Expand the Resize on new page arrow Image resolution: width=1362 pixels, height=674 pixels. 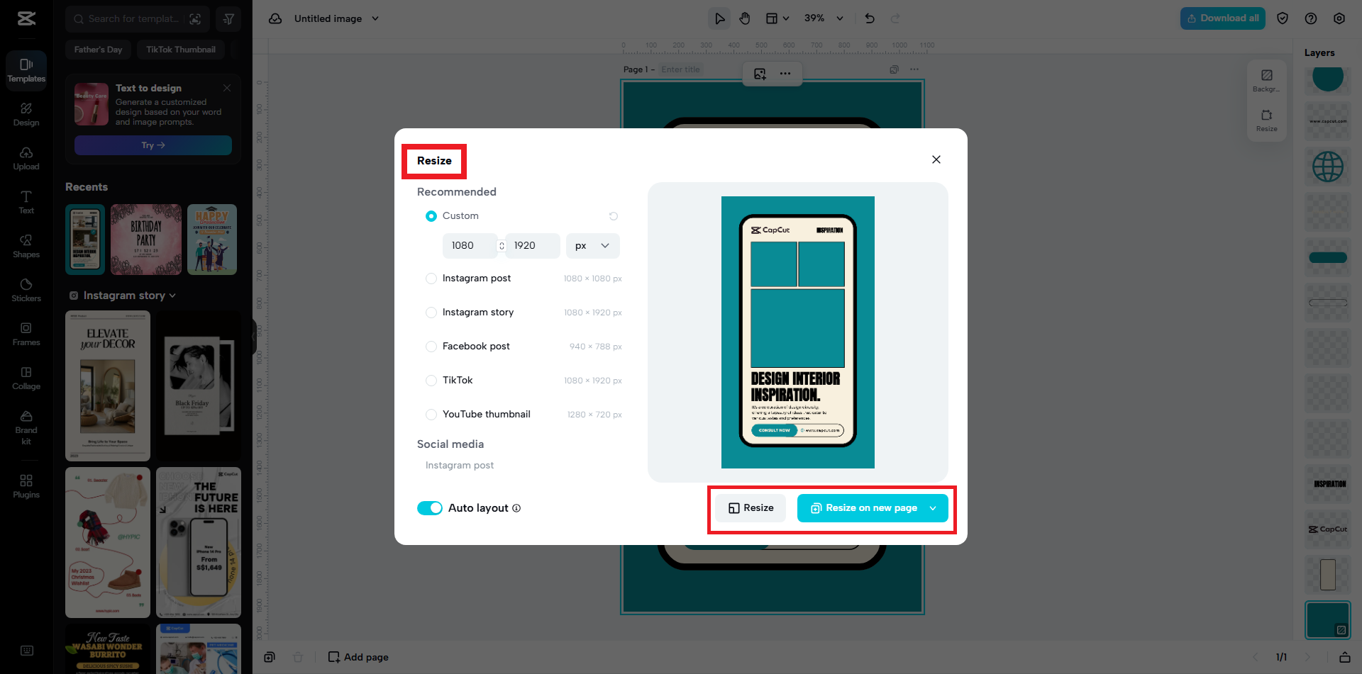pos(933,508)
